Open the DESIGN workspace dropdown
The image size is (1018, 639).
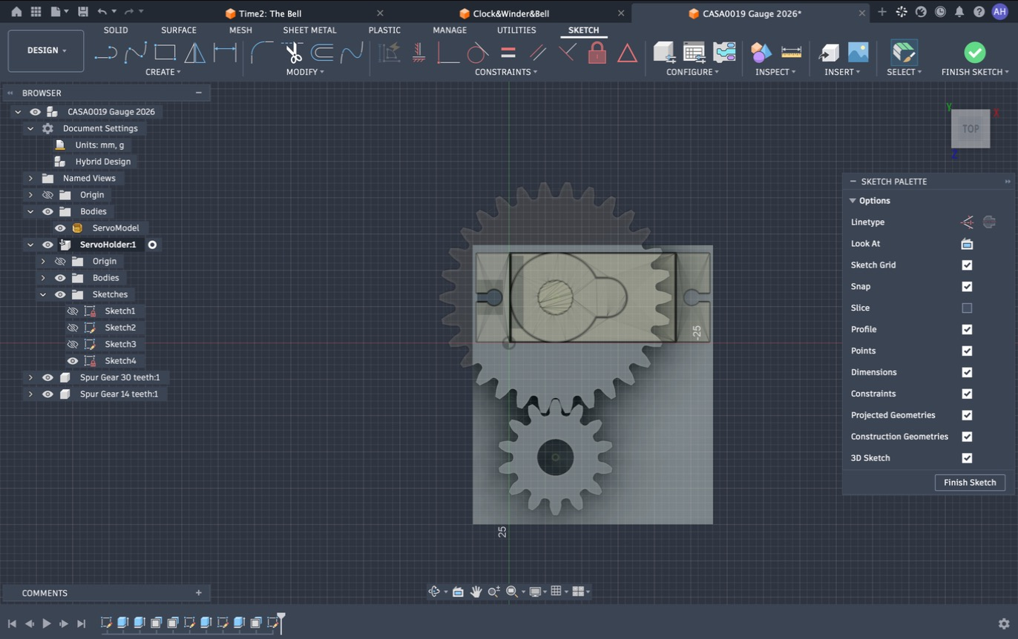pos(46,50)
